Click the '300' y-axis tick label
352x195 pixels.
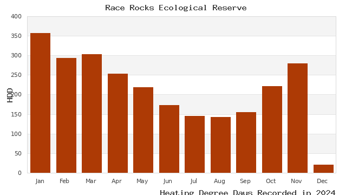[16, 55]
